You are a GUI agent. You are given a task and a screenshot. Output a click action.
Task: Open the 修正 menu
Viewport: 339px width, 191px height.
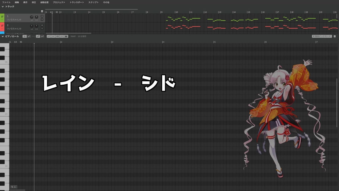click(34, 2)
